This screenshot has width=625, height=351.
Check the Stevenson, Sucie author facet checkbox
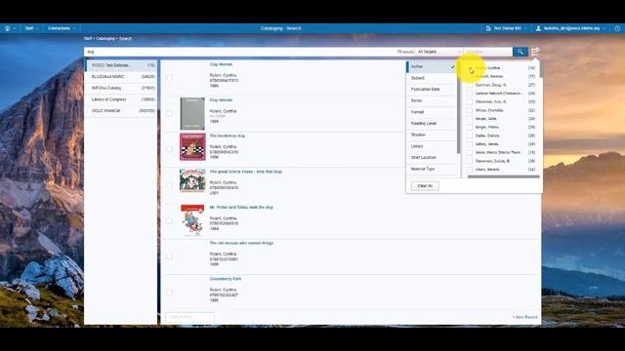(470, 161)
